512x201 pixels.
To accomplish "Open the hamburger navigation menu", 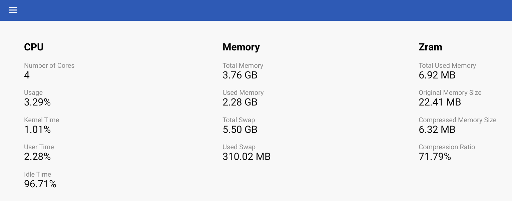I will [13, 10].
